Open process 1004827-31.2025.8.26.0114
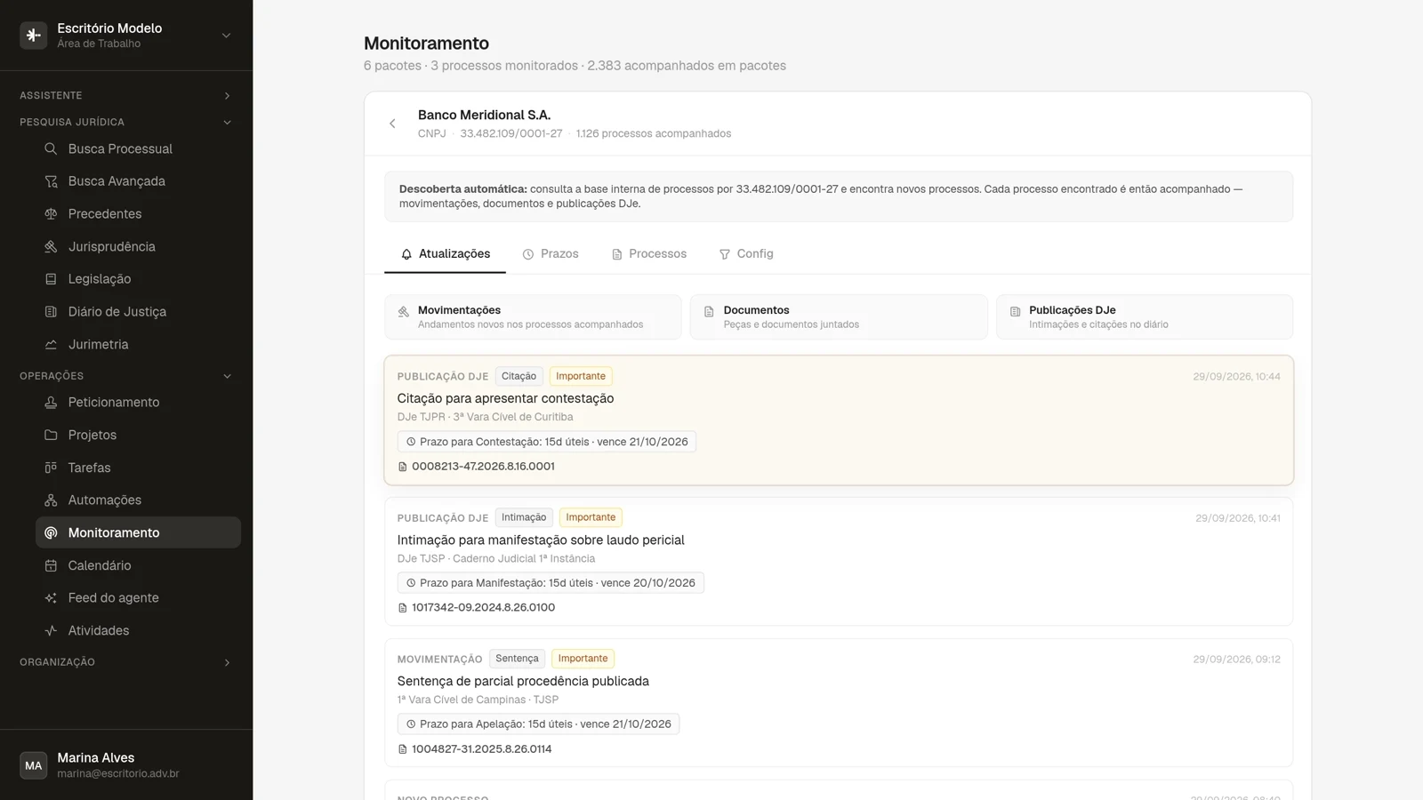 tap(475, 749)
